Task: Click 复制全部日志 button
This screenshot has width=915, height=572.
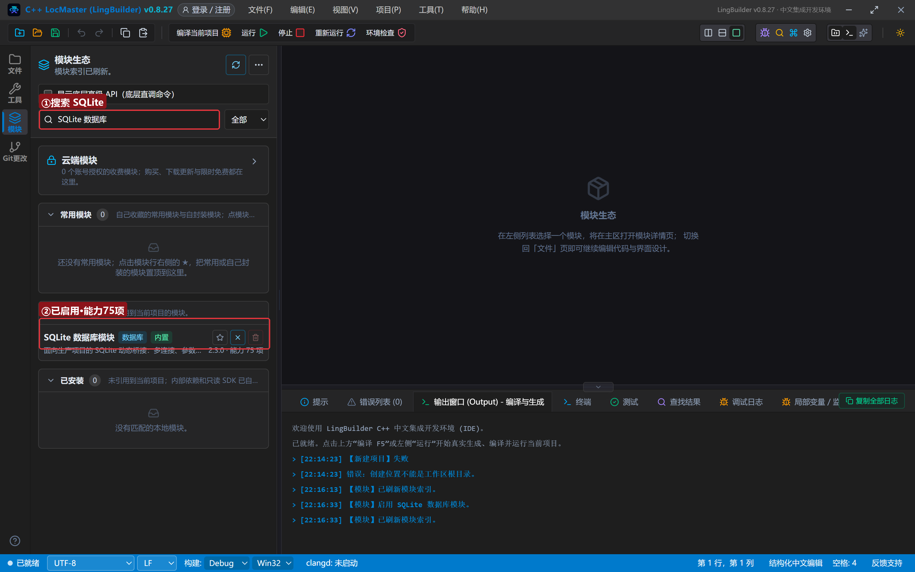Action: (x=872, y=401)
